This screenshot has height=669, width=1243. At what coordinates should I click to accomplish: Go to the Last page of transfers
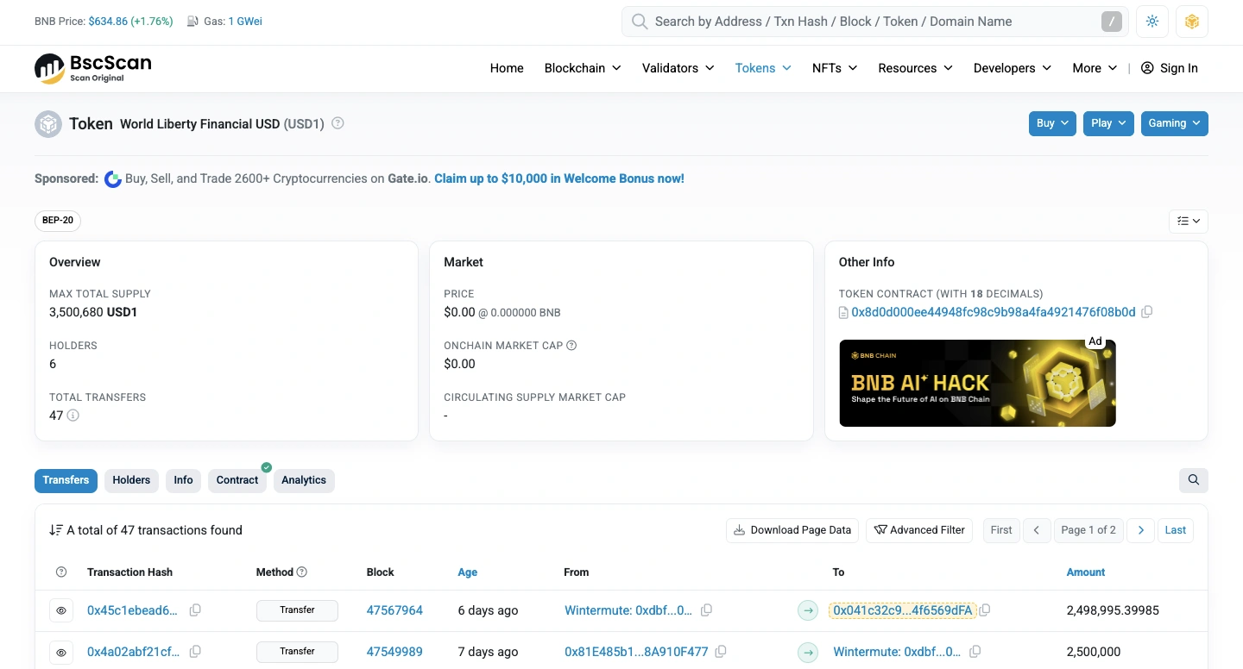tap(1176, 530)
